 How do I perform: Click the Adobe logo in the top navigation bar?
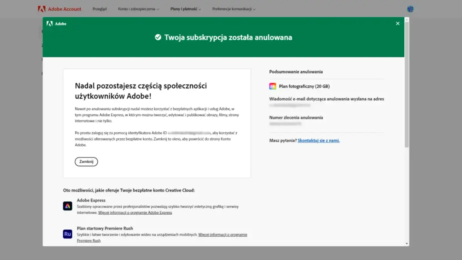coord(42,9)
